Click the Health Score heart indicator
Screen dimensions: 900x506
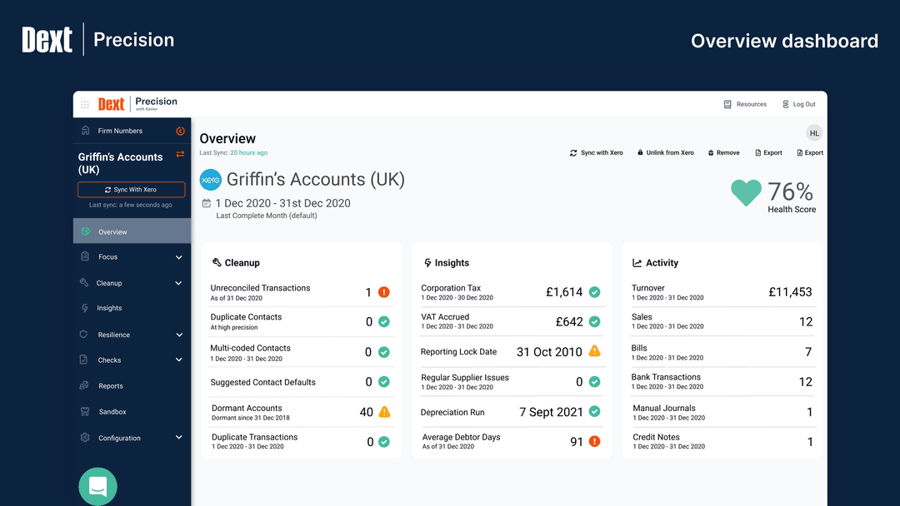[x=747, y=193]
